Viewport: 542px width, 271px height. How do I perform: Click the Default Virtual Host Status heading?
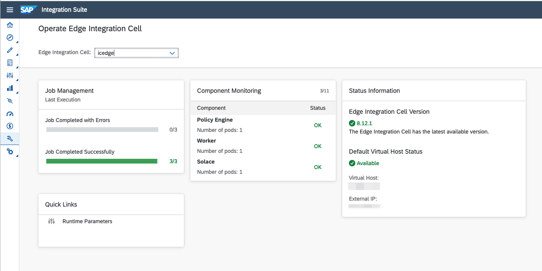point(386,152)
